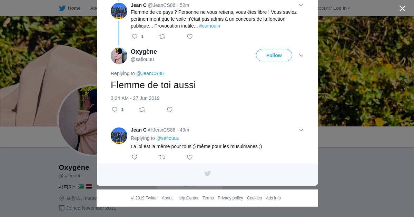Click Oxygène's avatar in the tweet
This screenshot has height=217, width=414.
119,56
